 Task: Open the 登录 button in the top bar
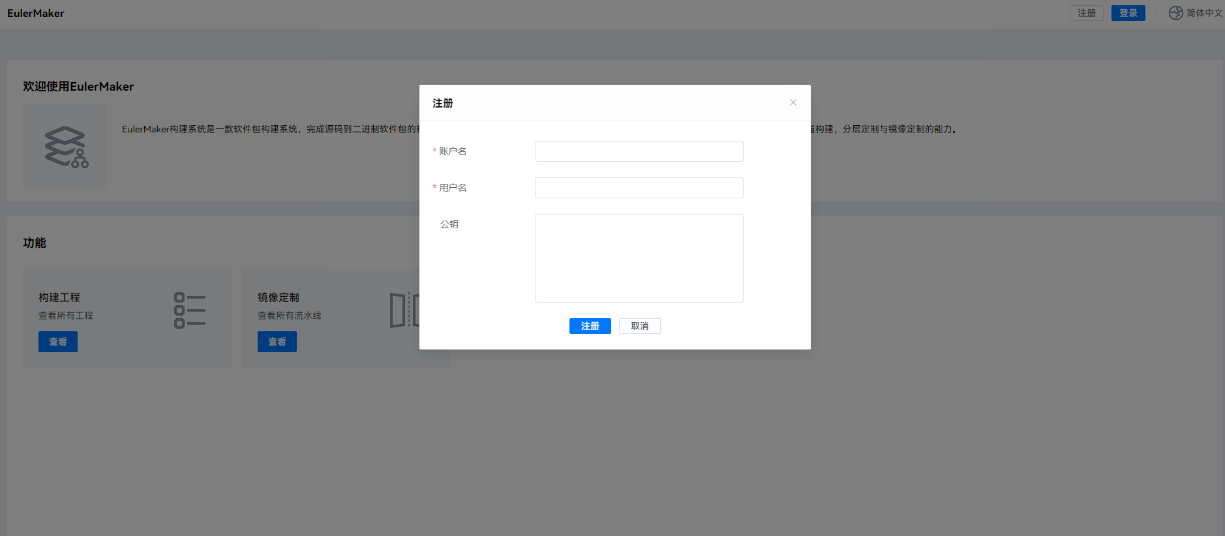coord(1128,13)
